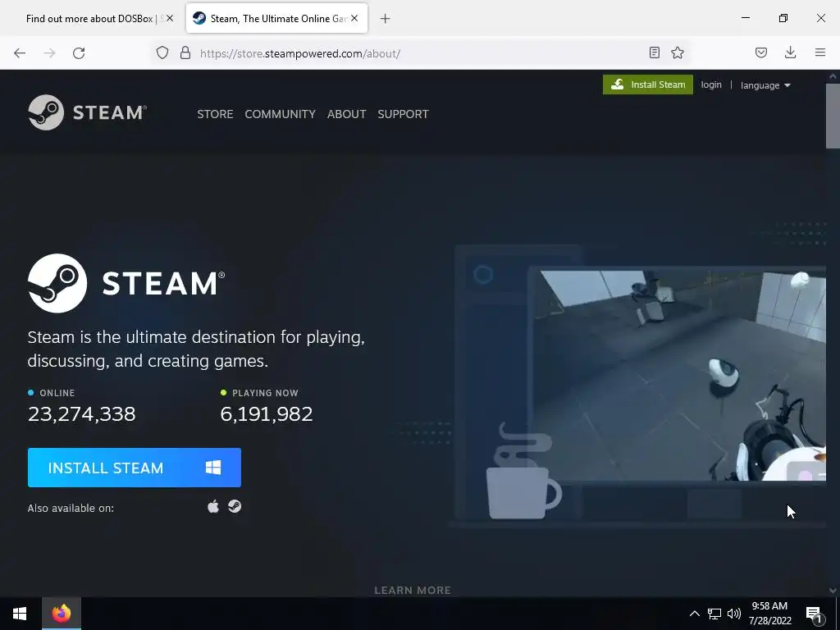Open tracking protection shield icon
The image size is (840, 630).
(x=162, y=53)
